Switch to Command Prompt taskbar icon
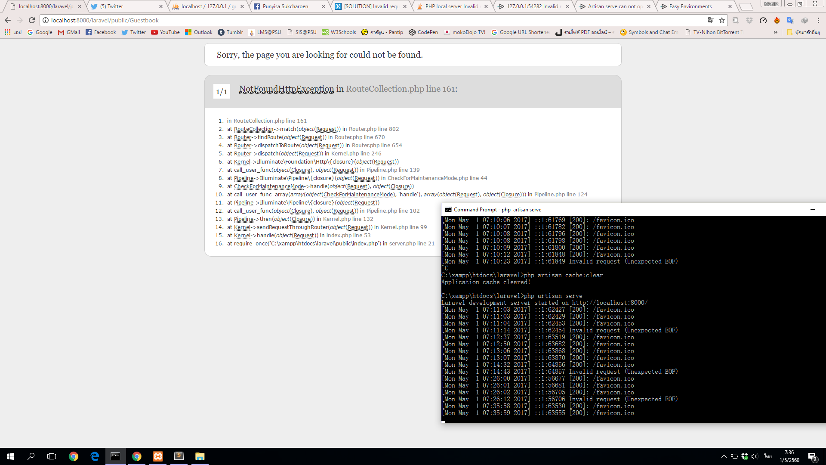Image resolution: width=826 pixels, height=465 pixels. tap(115, 456)
